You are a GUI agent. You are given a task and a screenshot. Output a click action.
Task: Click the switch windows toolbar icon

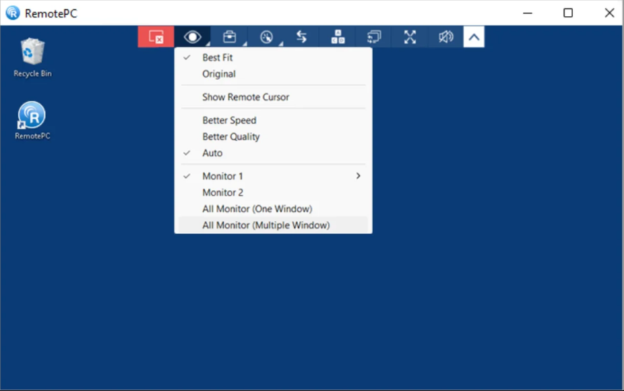[374, 37]
